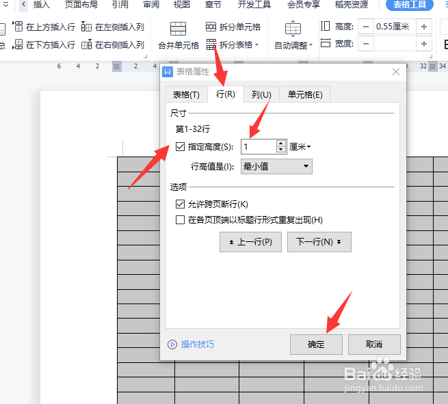
Task: Increase the width with the plus button
Action: [424, 44]
